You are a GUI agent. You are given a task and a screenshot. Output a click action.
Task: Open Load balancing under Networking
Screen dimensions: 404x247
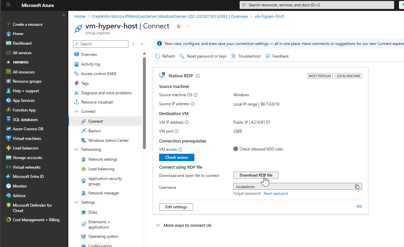click(101, 169)
